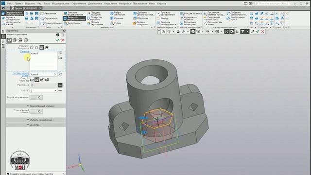Image resolution: width=311 pixels, height=175 pixels.
Task: Select Отверстие простое command
Action: (95, 18)
